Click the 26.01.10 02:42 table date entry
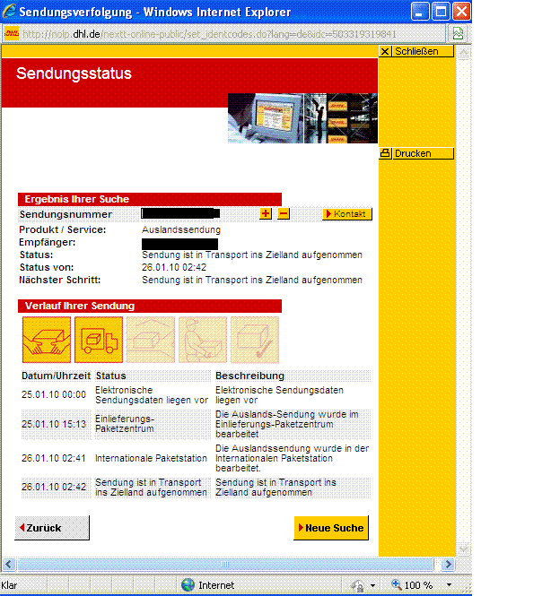The width and height of the screenshot is (551, 596). point(54,487)
